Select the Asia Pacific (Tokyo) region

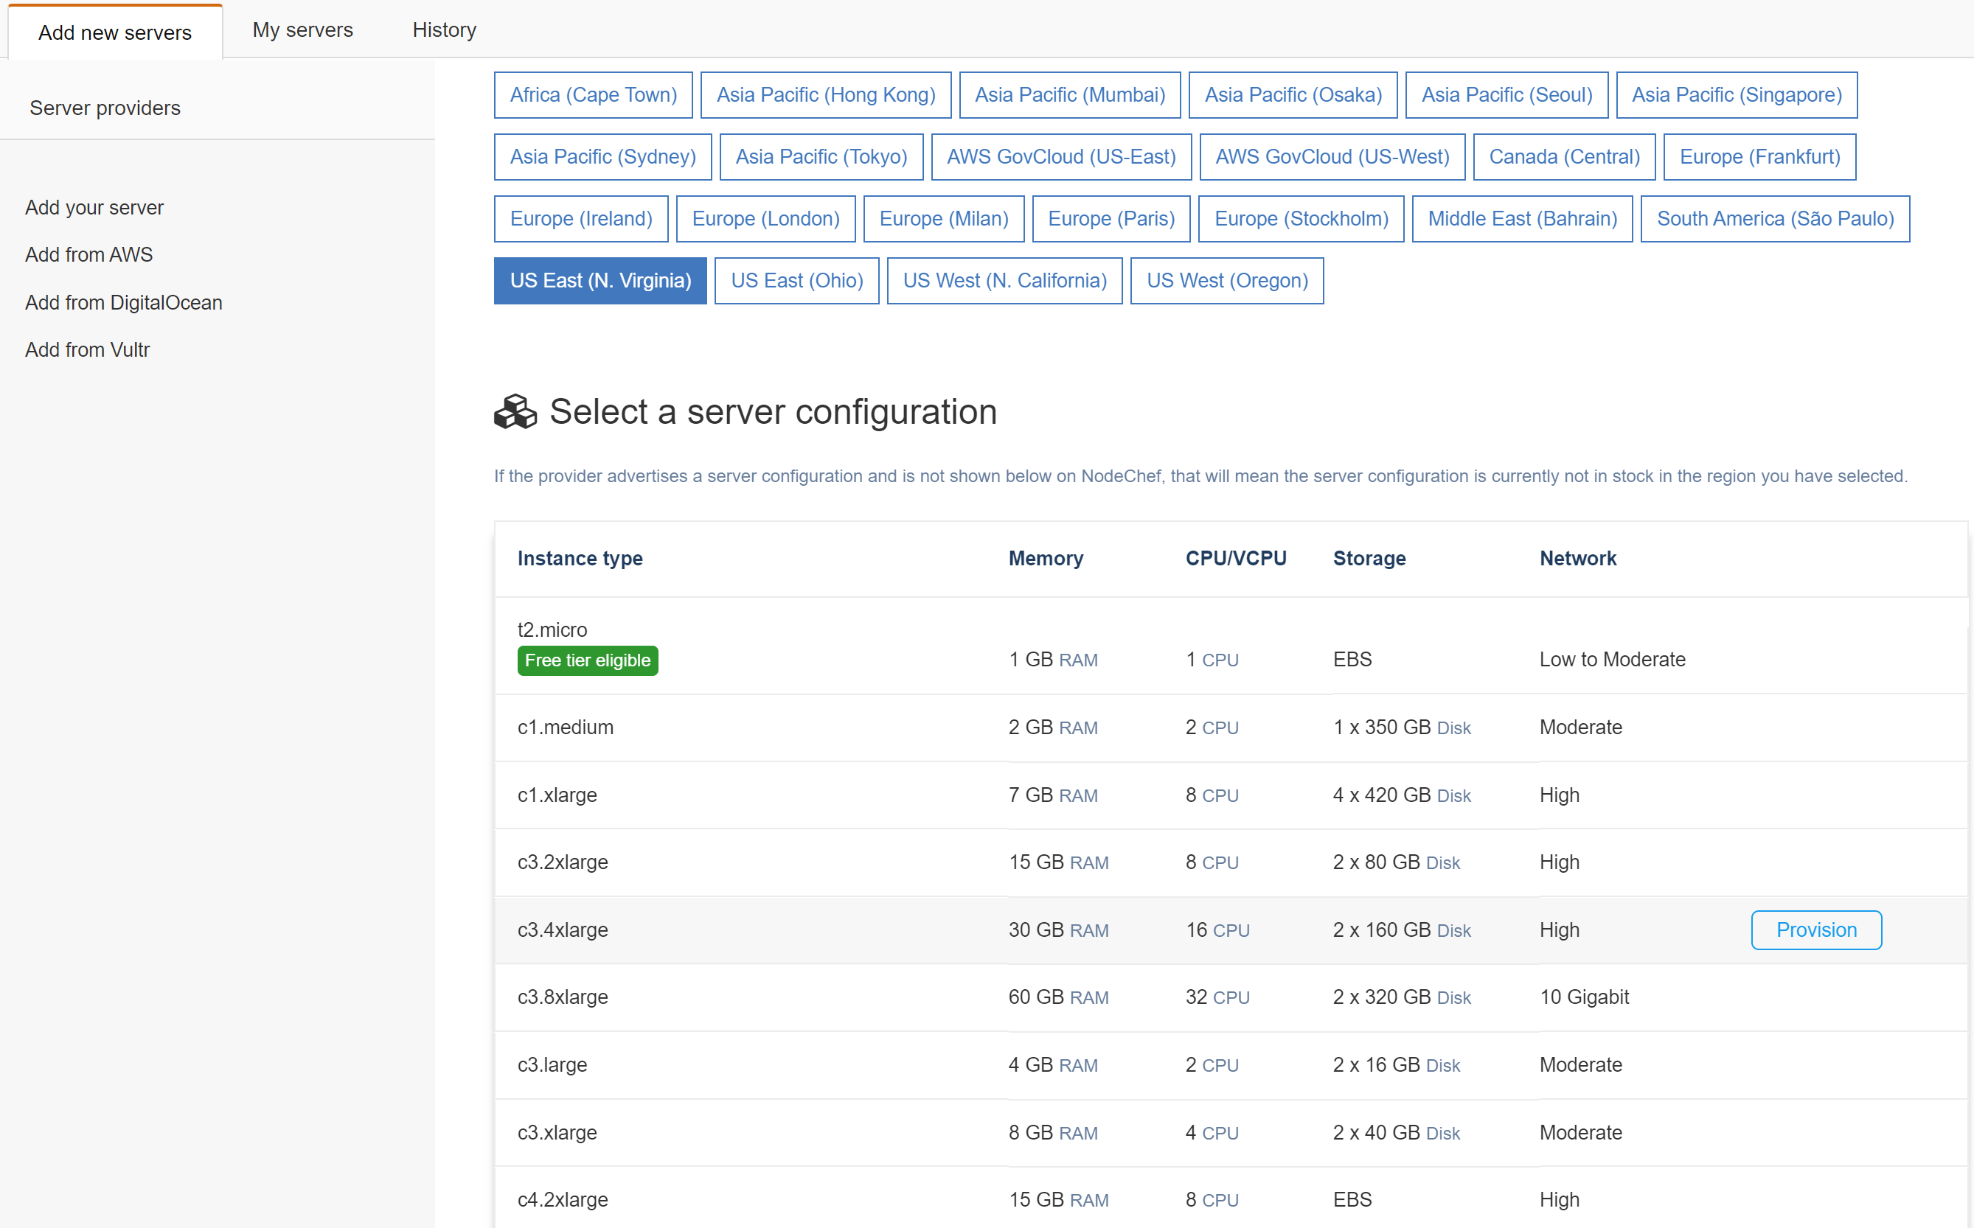(x=821, y=157)
